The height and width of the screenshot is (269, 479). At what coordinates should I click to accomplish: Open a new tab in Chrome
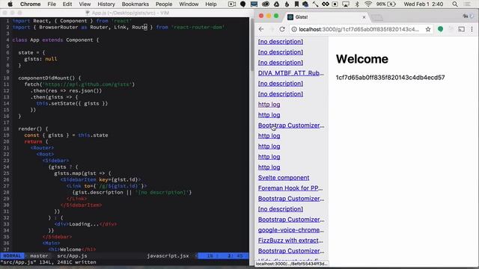(376, 17)
